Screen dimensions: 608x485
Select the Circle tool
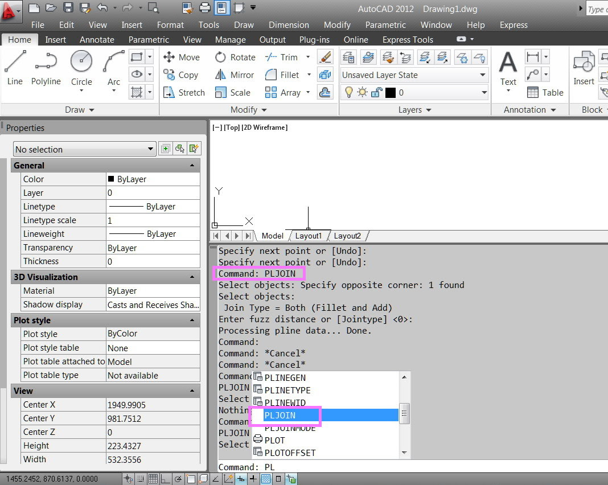tap(81, 67)
